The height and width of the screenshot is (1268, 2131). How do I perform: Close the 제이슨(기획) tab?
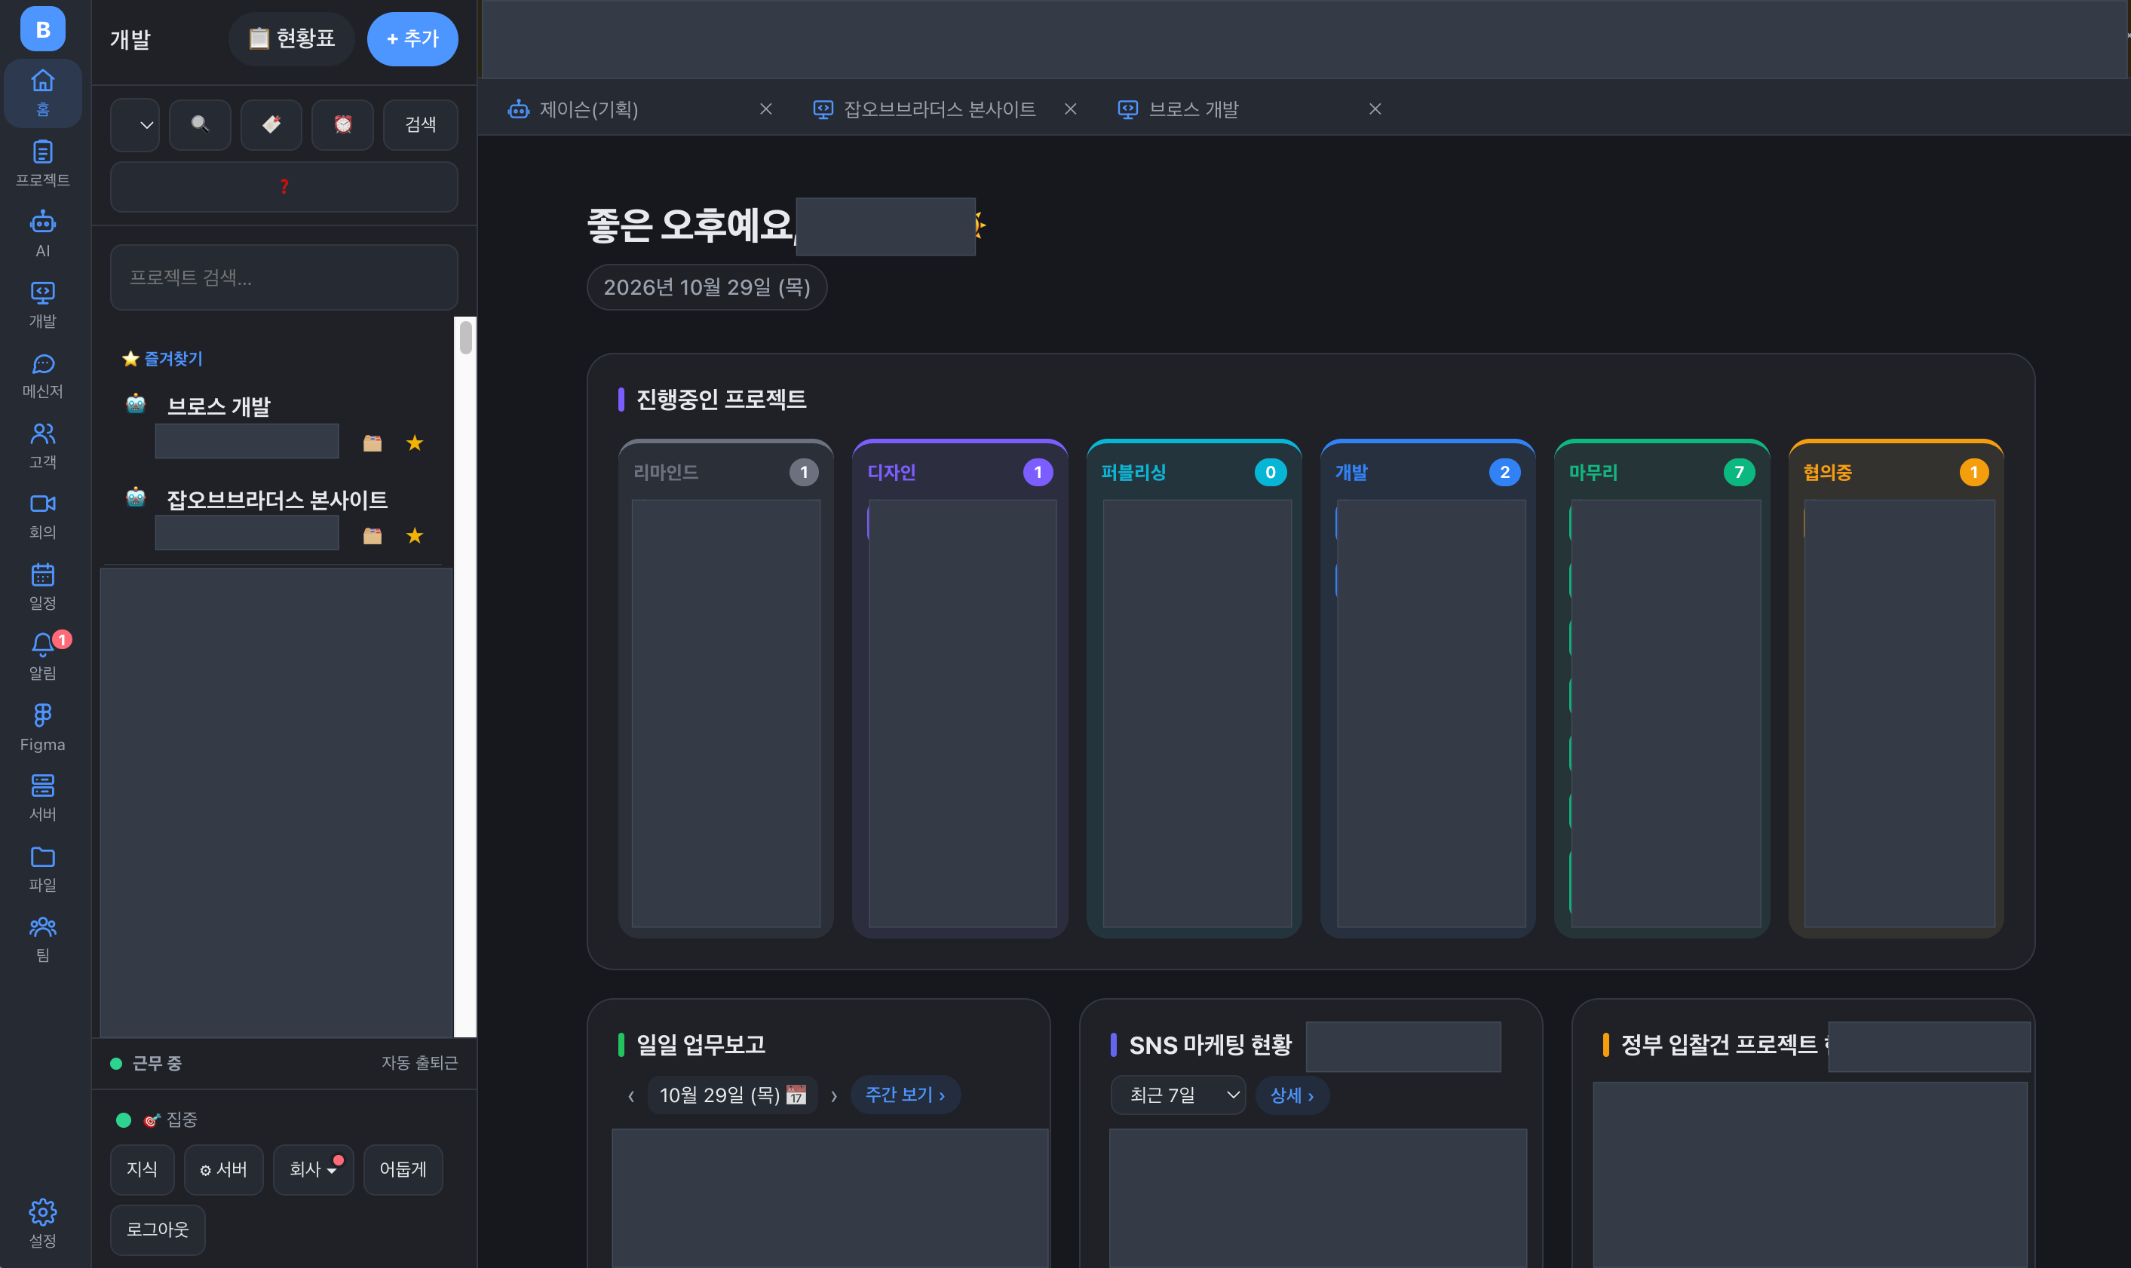765,109
